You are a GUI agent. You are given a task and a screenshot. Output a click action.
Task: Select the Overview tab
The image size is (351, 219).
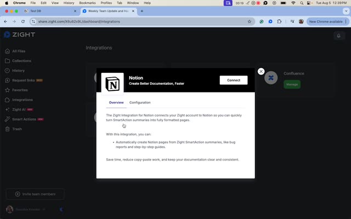(116, 102)
